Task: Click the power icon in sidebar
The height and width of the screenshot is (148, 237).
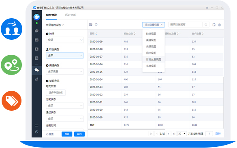Action: point(37,132)
